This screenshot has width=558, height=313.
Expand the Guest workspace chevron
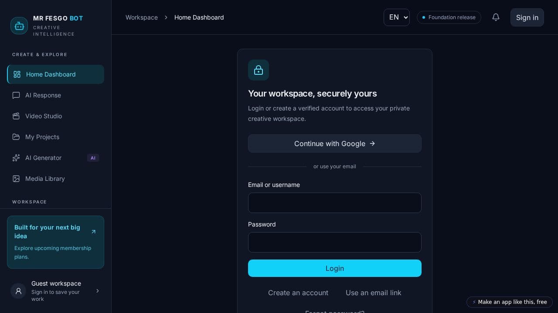click(97, 291)
